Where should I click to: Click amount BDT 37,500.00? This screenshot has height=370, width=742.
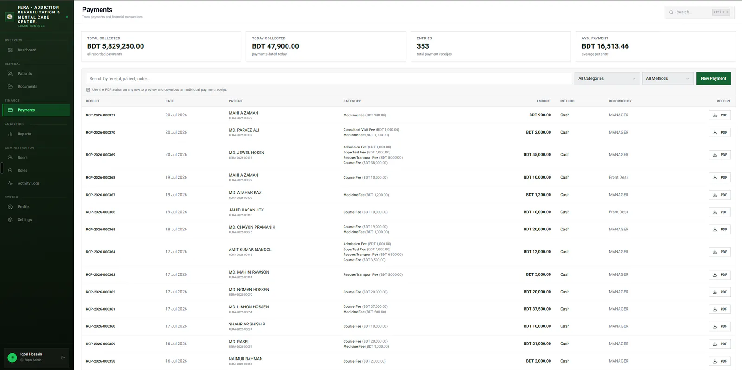537,309
